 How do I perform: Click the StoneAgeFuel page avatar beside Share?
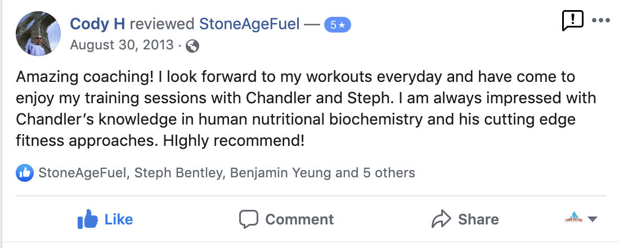573,218
